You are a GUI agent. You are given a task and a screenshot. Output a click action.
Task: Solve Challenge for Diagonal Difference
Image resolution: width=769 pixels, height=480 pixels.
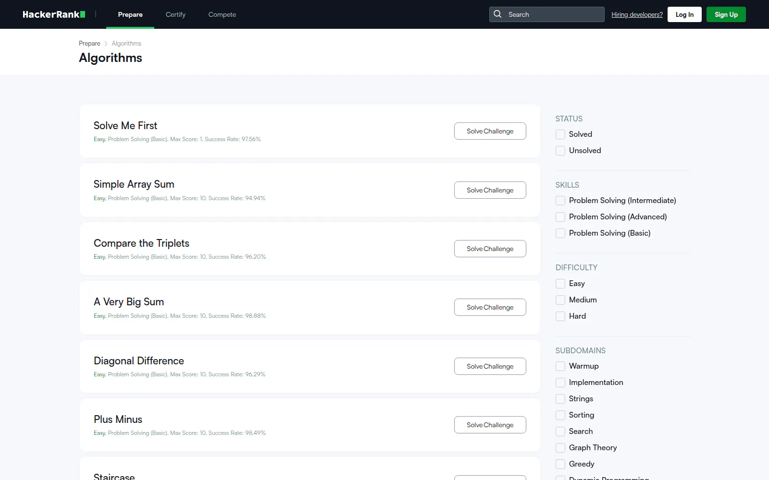click(490, 366)
